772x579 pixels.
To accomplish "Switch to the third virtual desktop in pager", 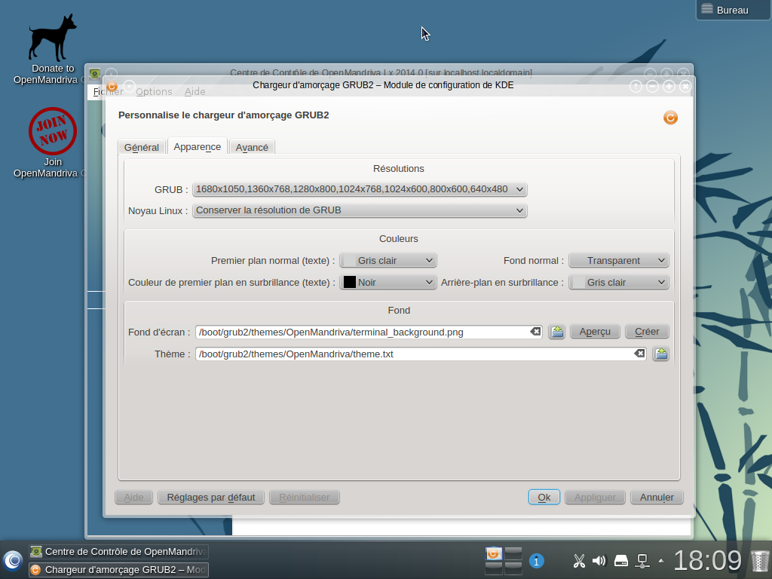I will (x=493, y=568).
